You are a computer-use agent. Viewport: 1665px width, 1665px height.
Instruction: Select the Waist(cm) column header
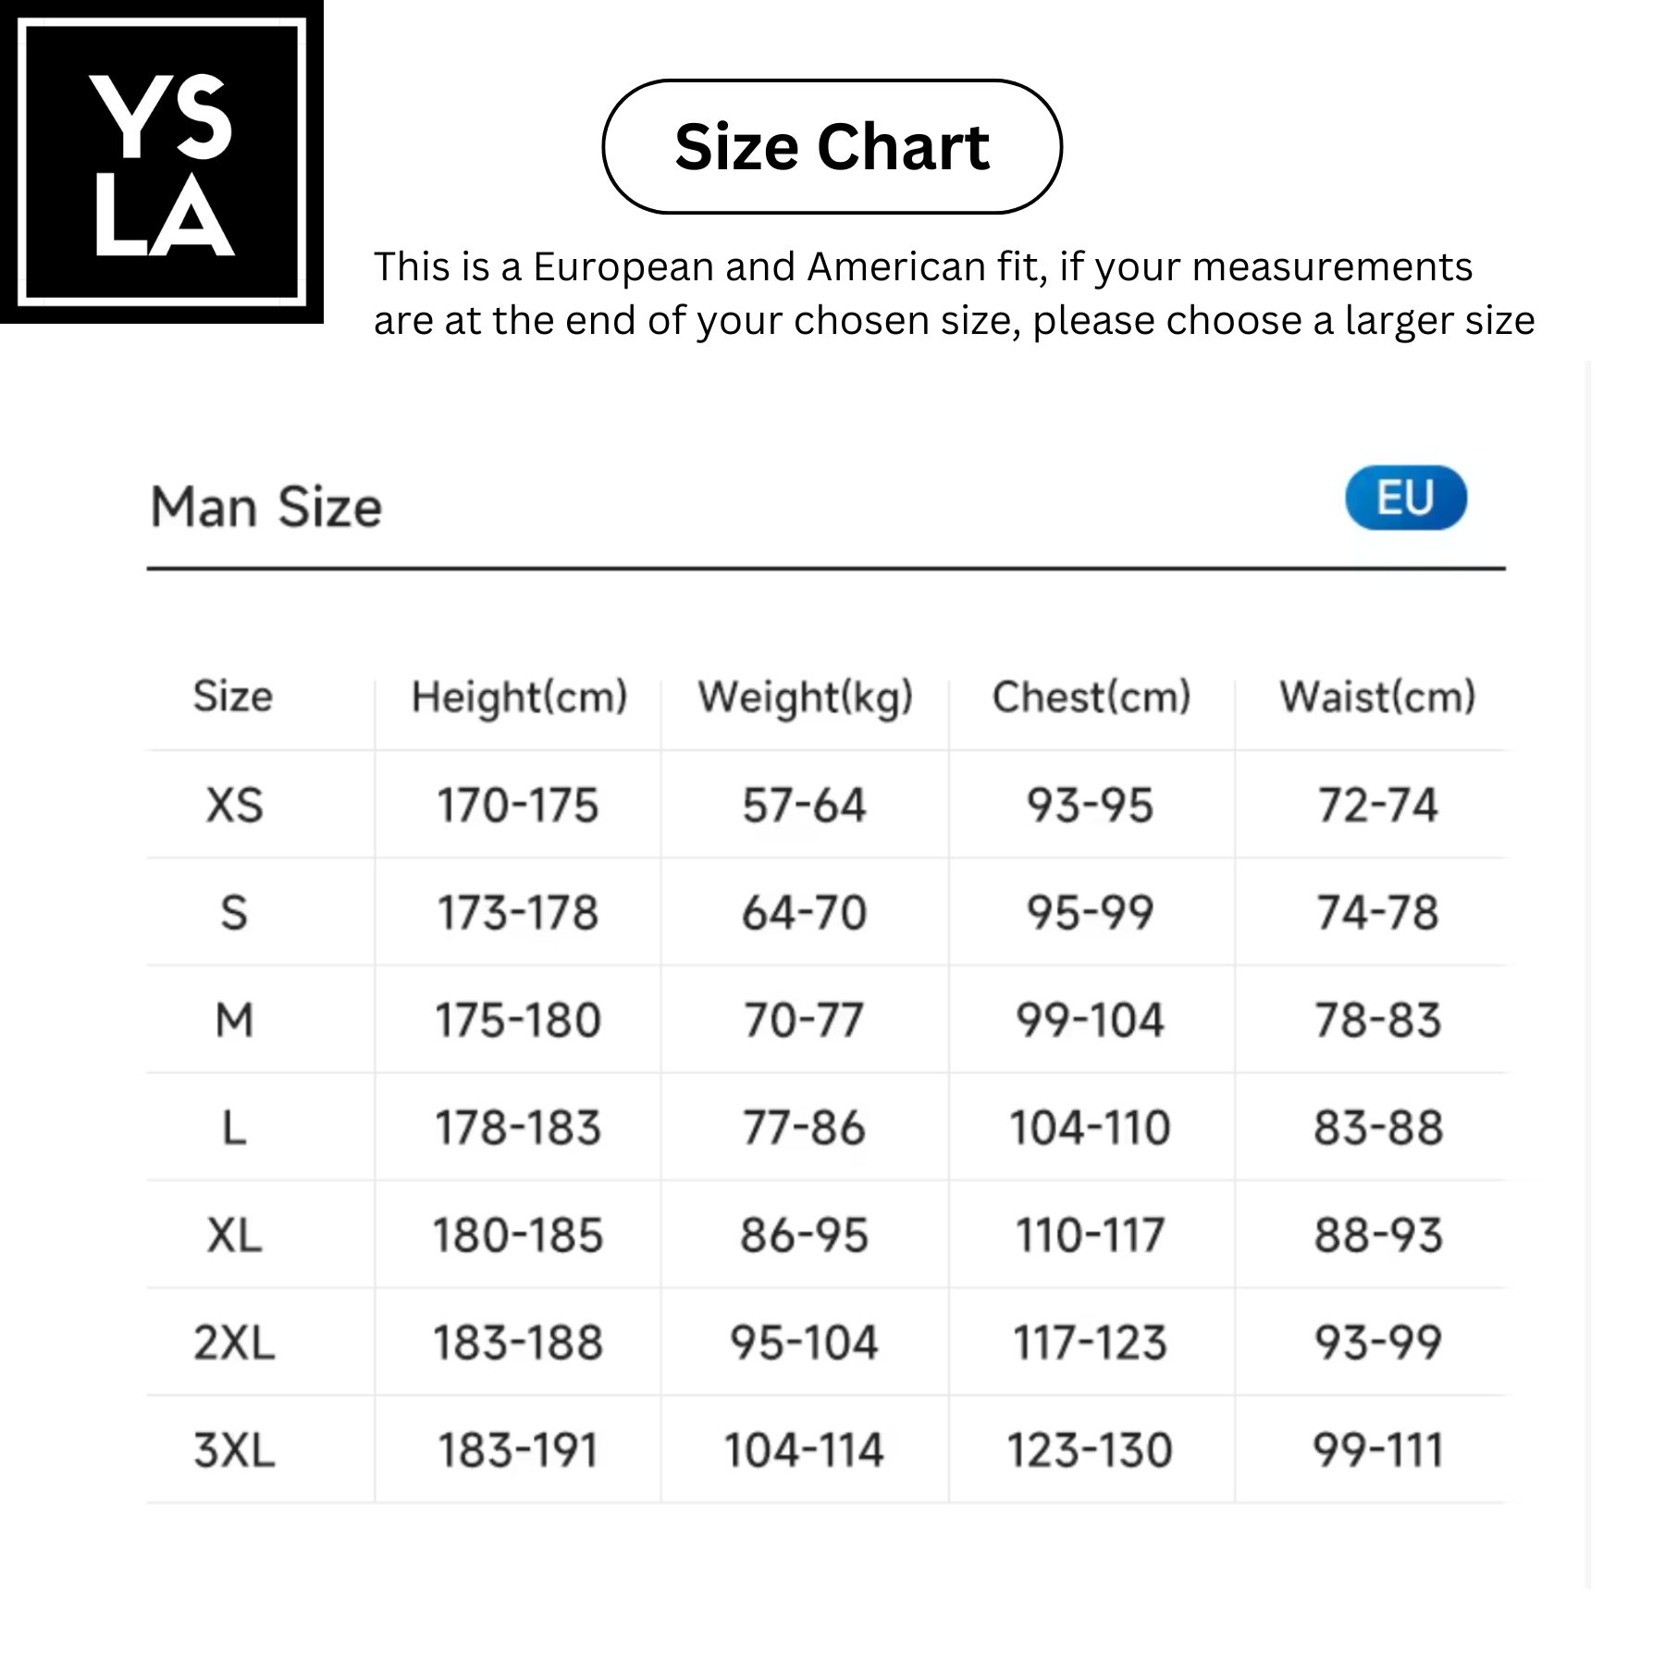(1377, 697)
